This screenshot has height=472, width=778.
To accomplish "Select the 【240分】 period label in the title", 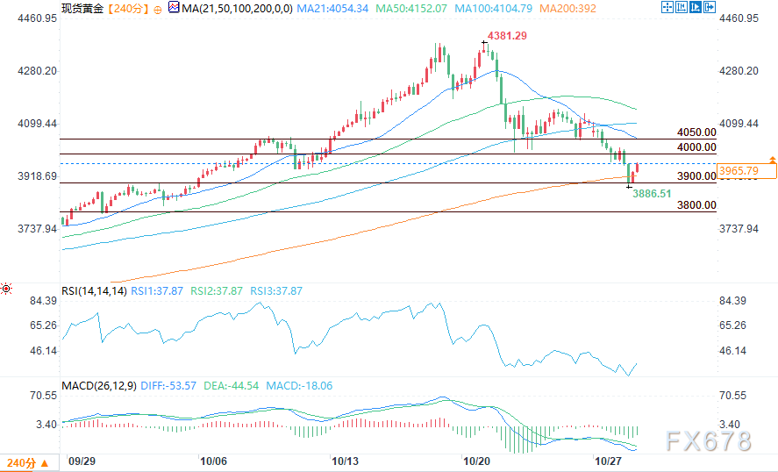I will (125, 7).
